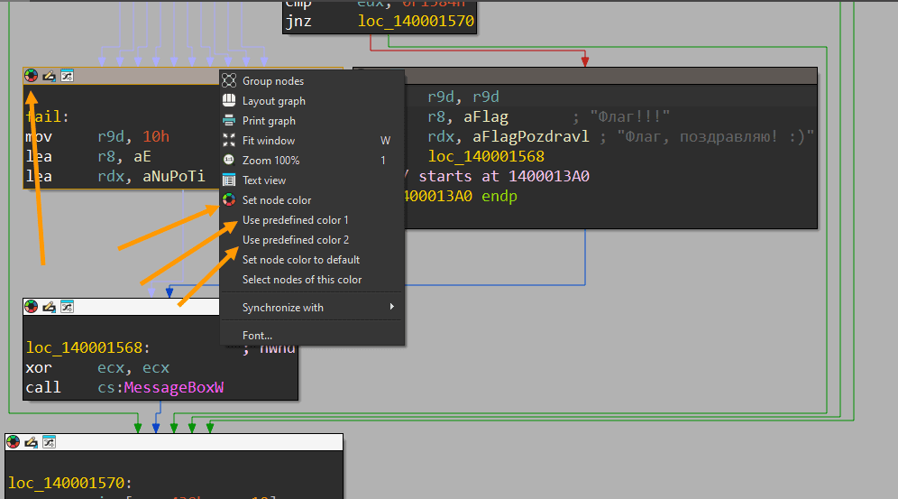Click pencil icon on loc_140001568 node header
Screen dimensions: 898x499
pyautogui.click(x=49, y=307)
